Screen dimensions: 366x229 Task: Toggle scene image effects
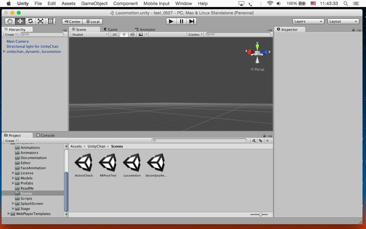[x=140, y=34]
